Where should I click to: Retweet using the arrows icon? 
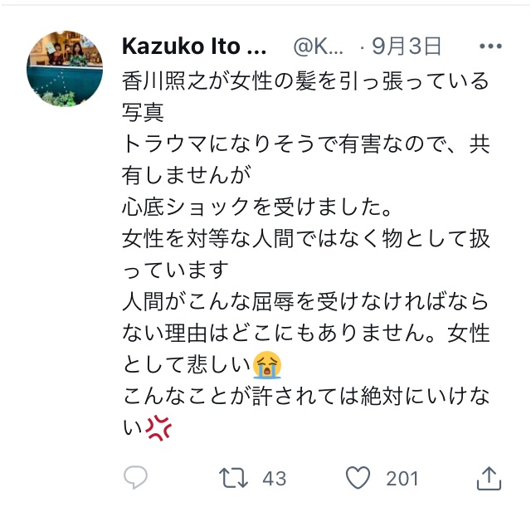click(x=233, y=478)
